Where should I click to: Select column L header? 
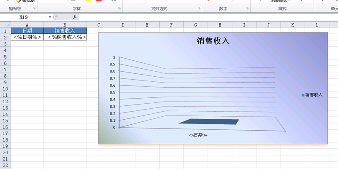(317, 25)
